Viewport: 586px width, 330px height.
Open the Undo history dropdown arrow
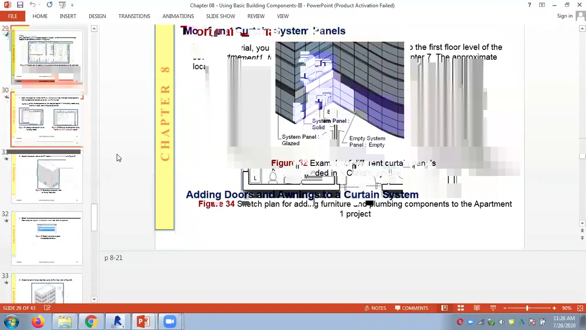pos(39,5)
